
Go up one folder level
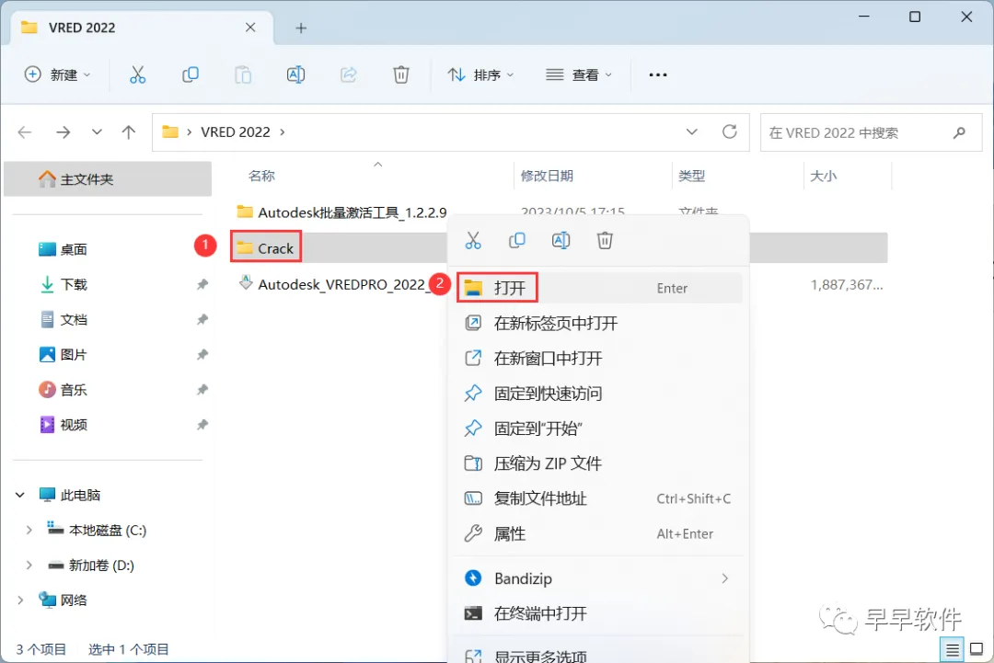click(129, 132)
